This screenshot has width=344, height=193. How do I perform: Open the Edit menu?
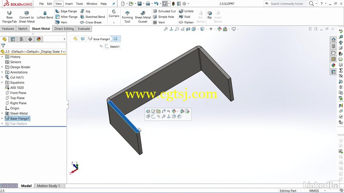(49, 4)
